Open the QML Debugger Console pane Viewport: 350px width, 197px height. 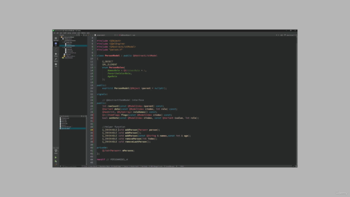(x=156, y=166)
